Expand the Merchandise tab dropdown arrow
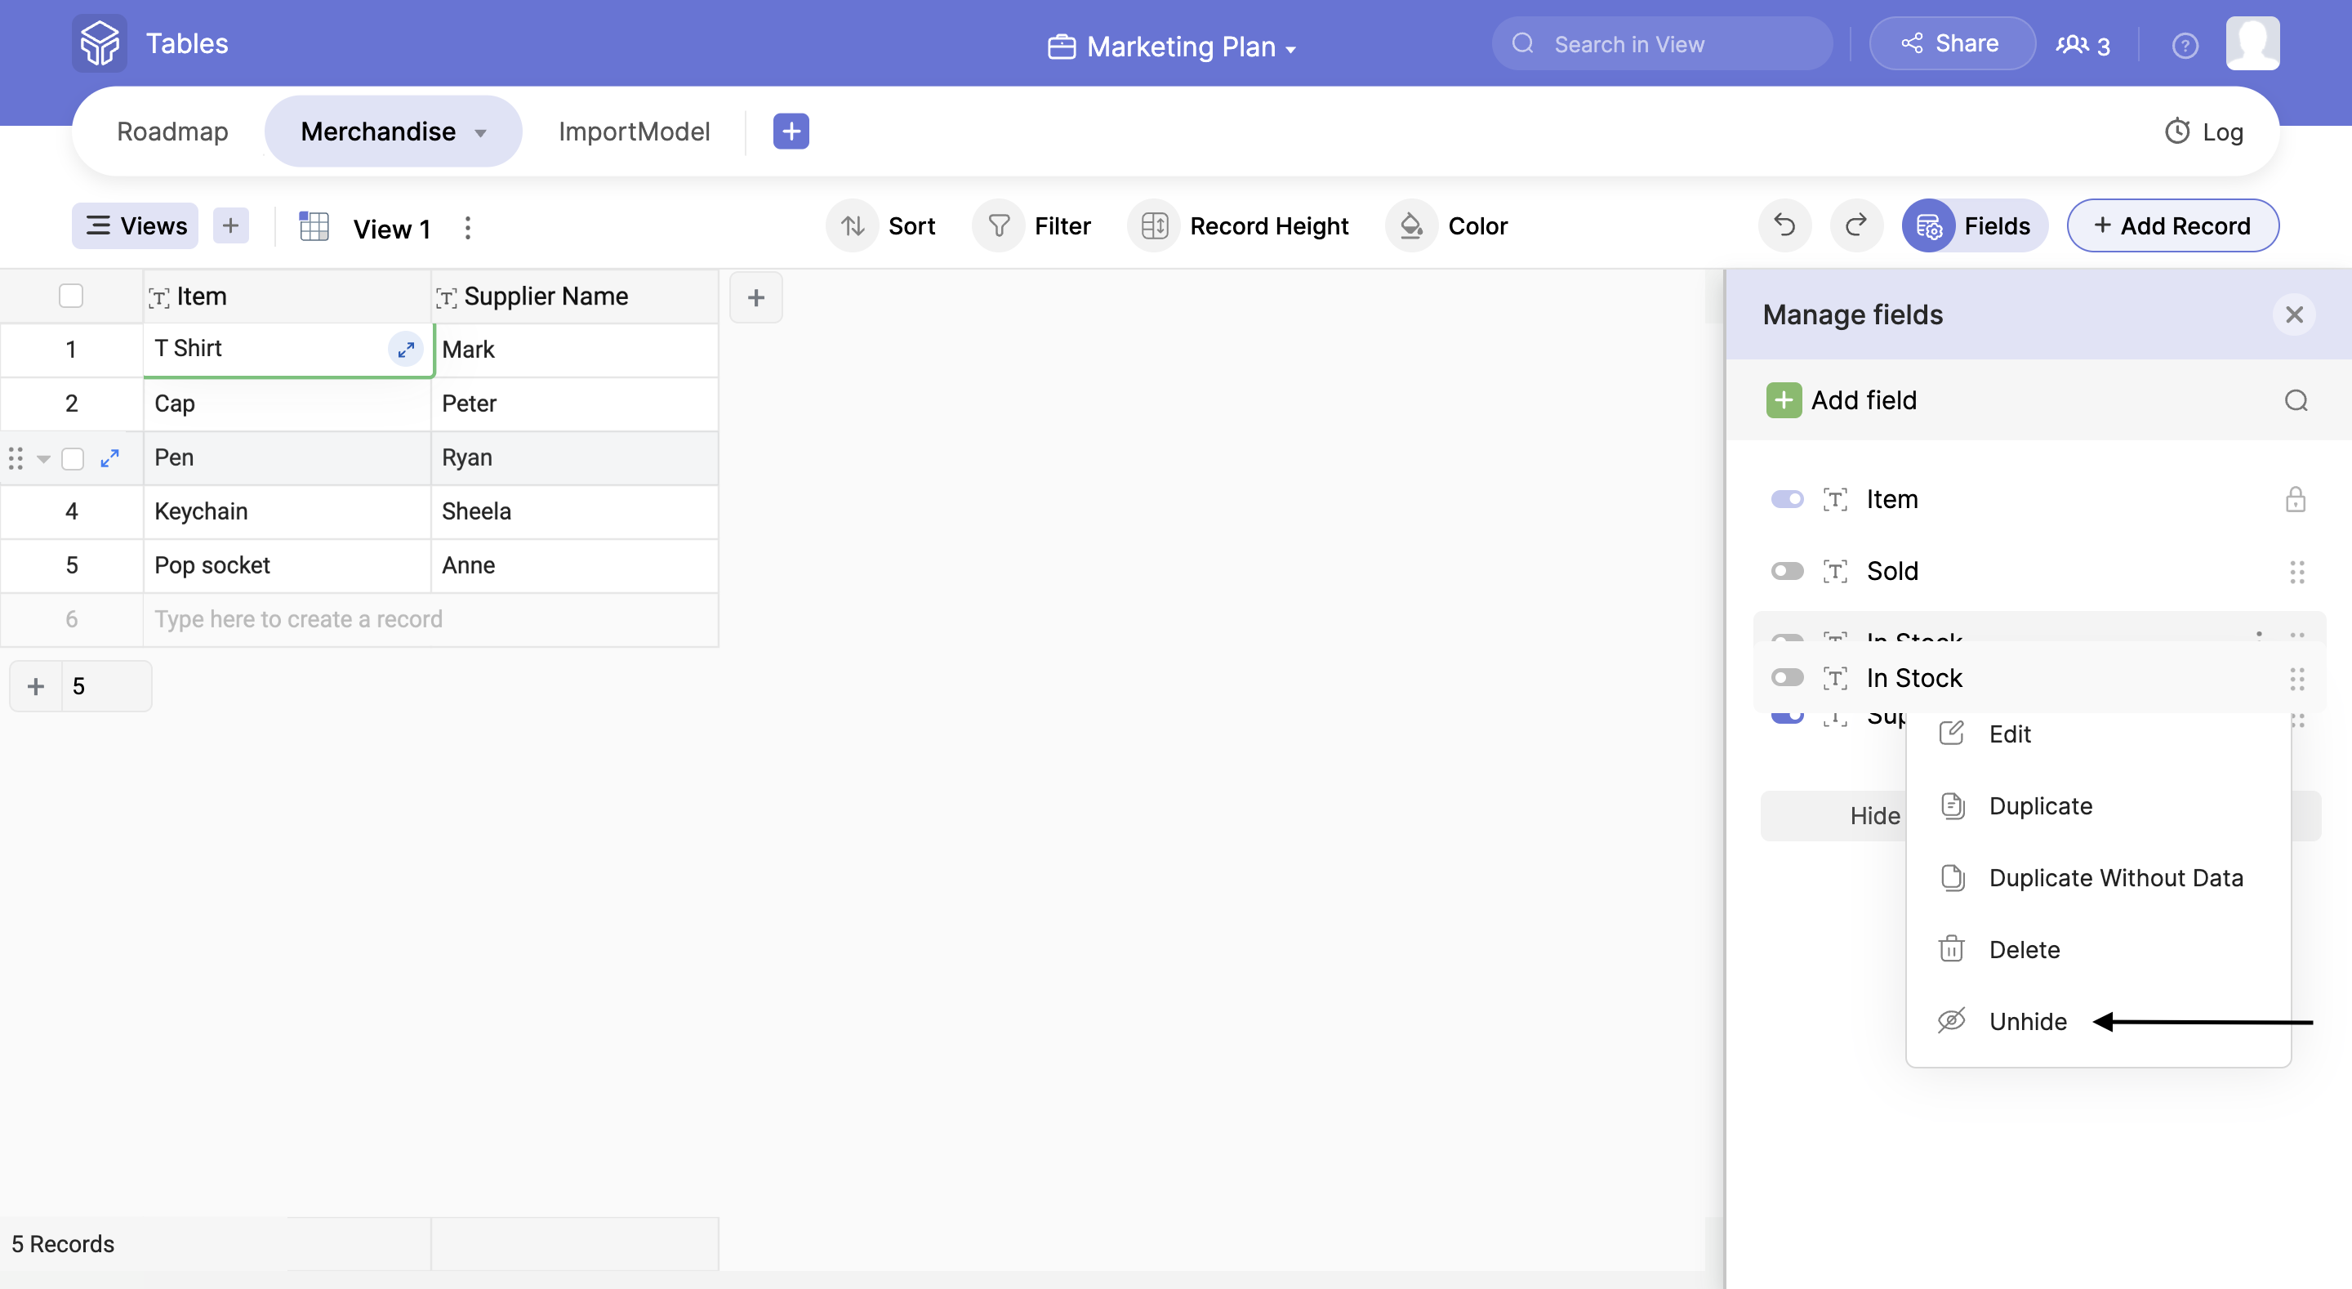 (480, 133)
